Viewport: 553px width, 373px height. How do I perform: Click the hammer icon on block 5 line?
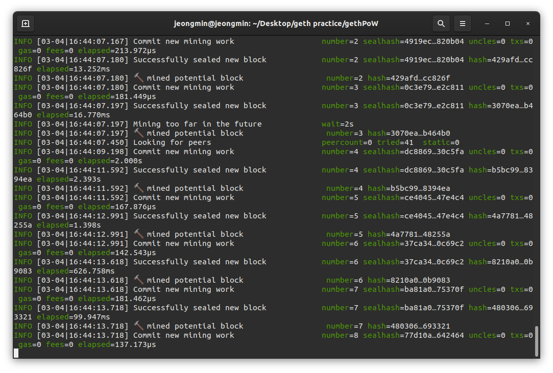[138, 234]
